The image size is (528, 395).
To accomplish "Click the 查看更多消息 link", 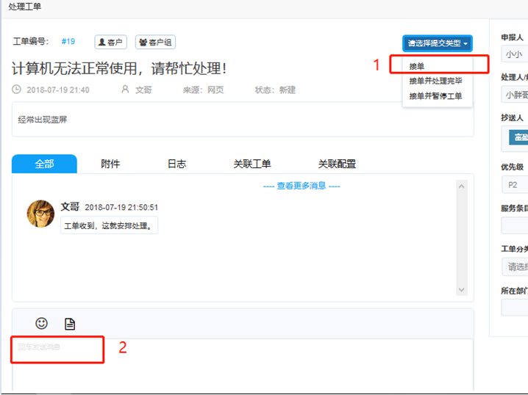I will click(x=302, y=186).
